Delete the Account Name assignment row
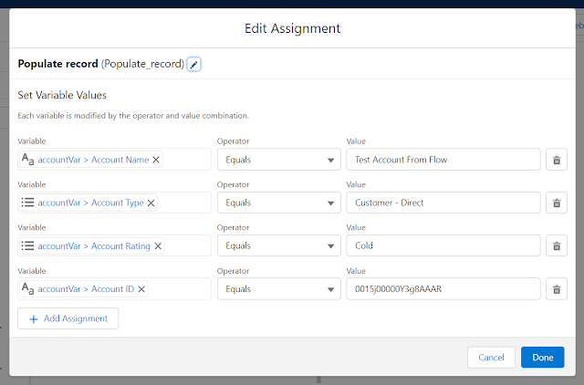 click(557, 160)
